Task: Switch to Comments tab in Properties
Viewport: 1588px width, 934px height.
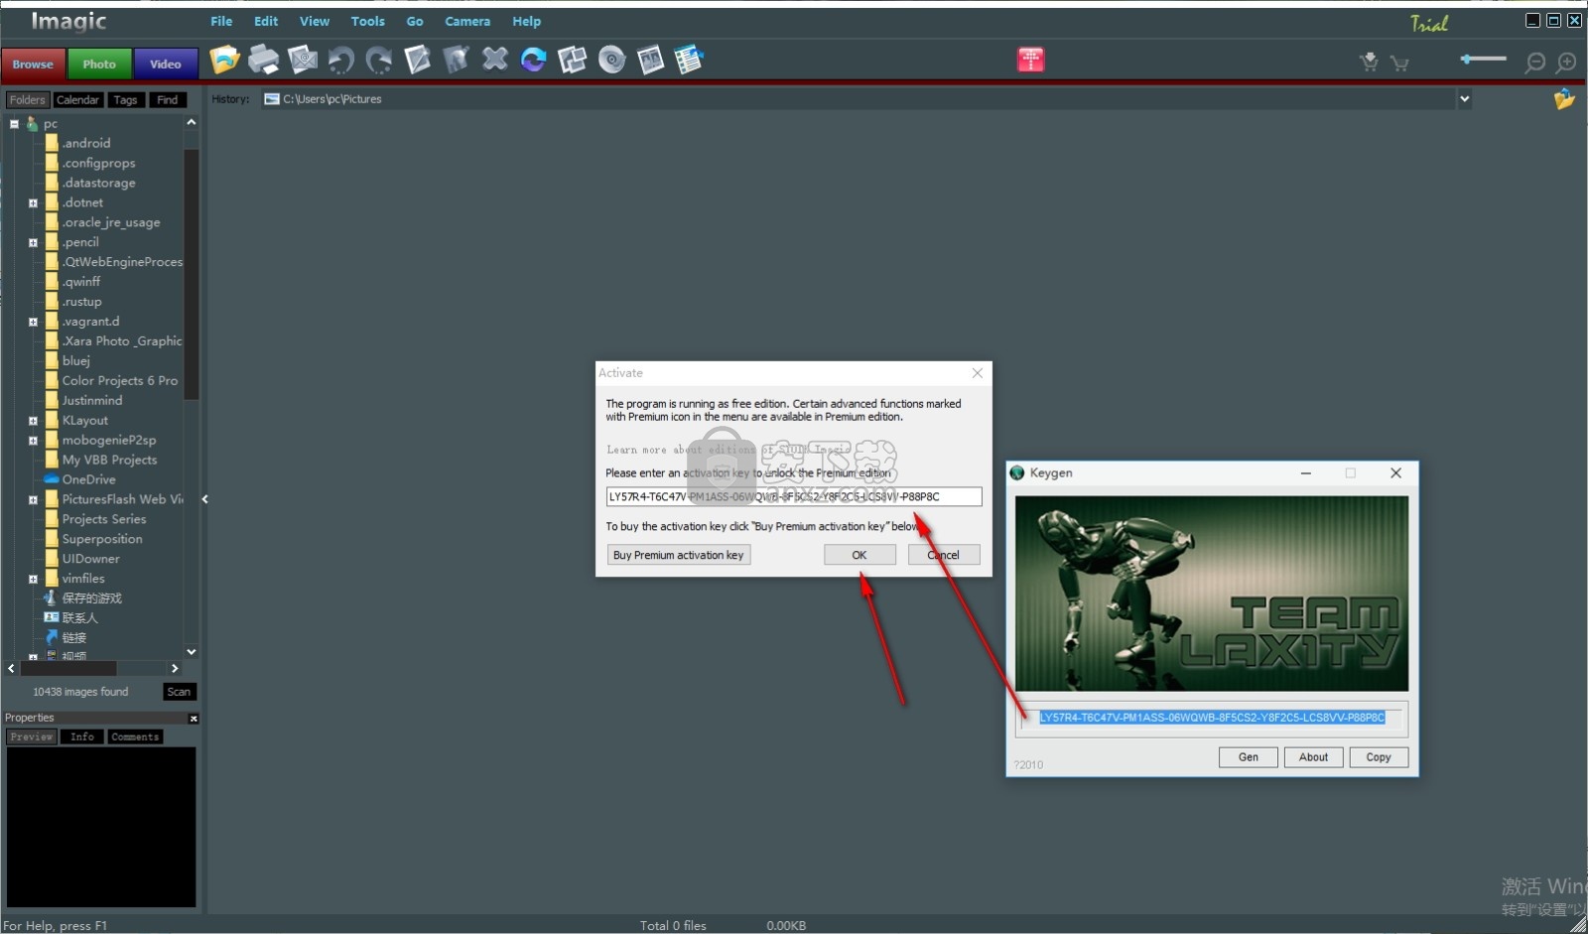Action: (135, 736)
